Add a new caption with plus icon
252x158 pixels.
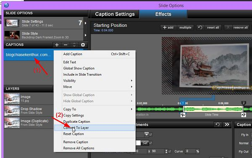[x=57, y=45]
